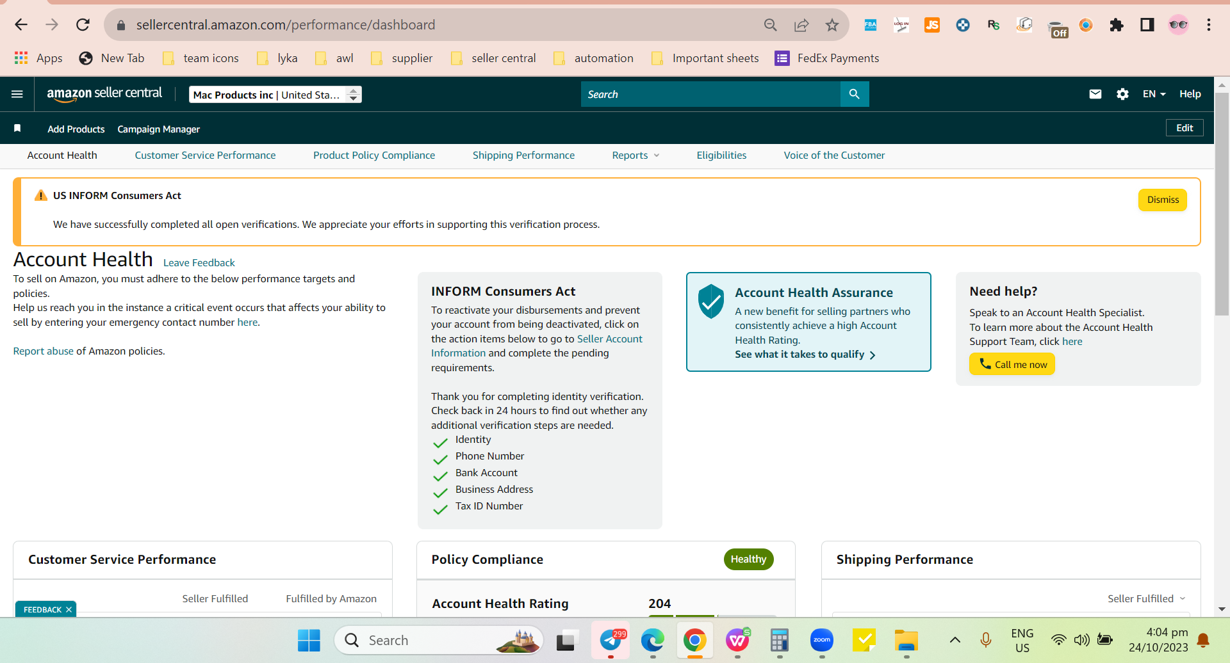This screenshot has width=1230, height=663.
Task: Open Telegram from the taskbar
Action: 611,640
